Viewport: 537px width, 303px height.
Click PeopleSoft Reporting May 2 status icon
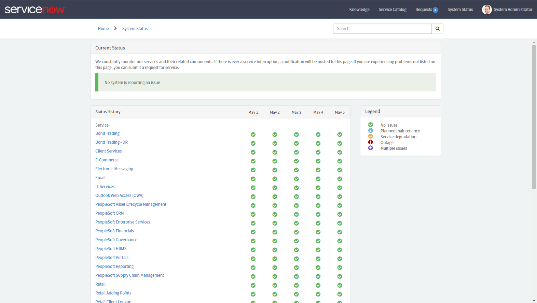(275, 268)
